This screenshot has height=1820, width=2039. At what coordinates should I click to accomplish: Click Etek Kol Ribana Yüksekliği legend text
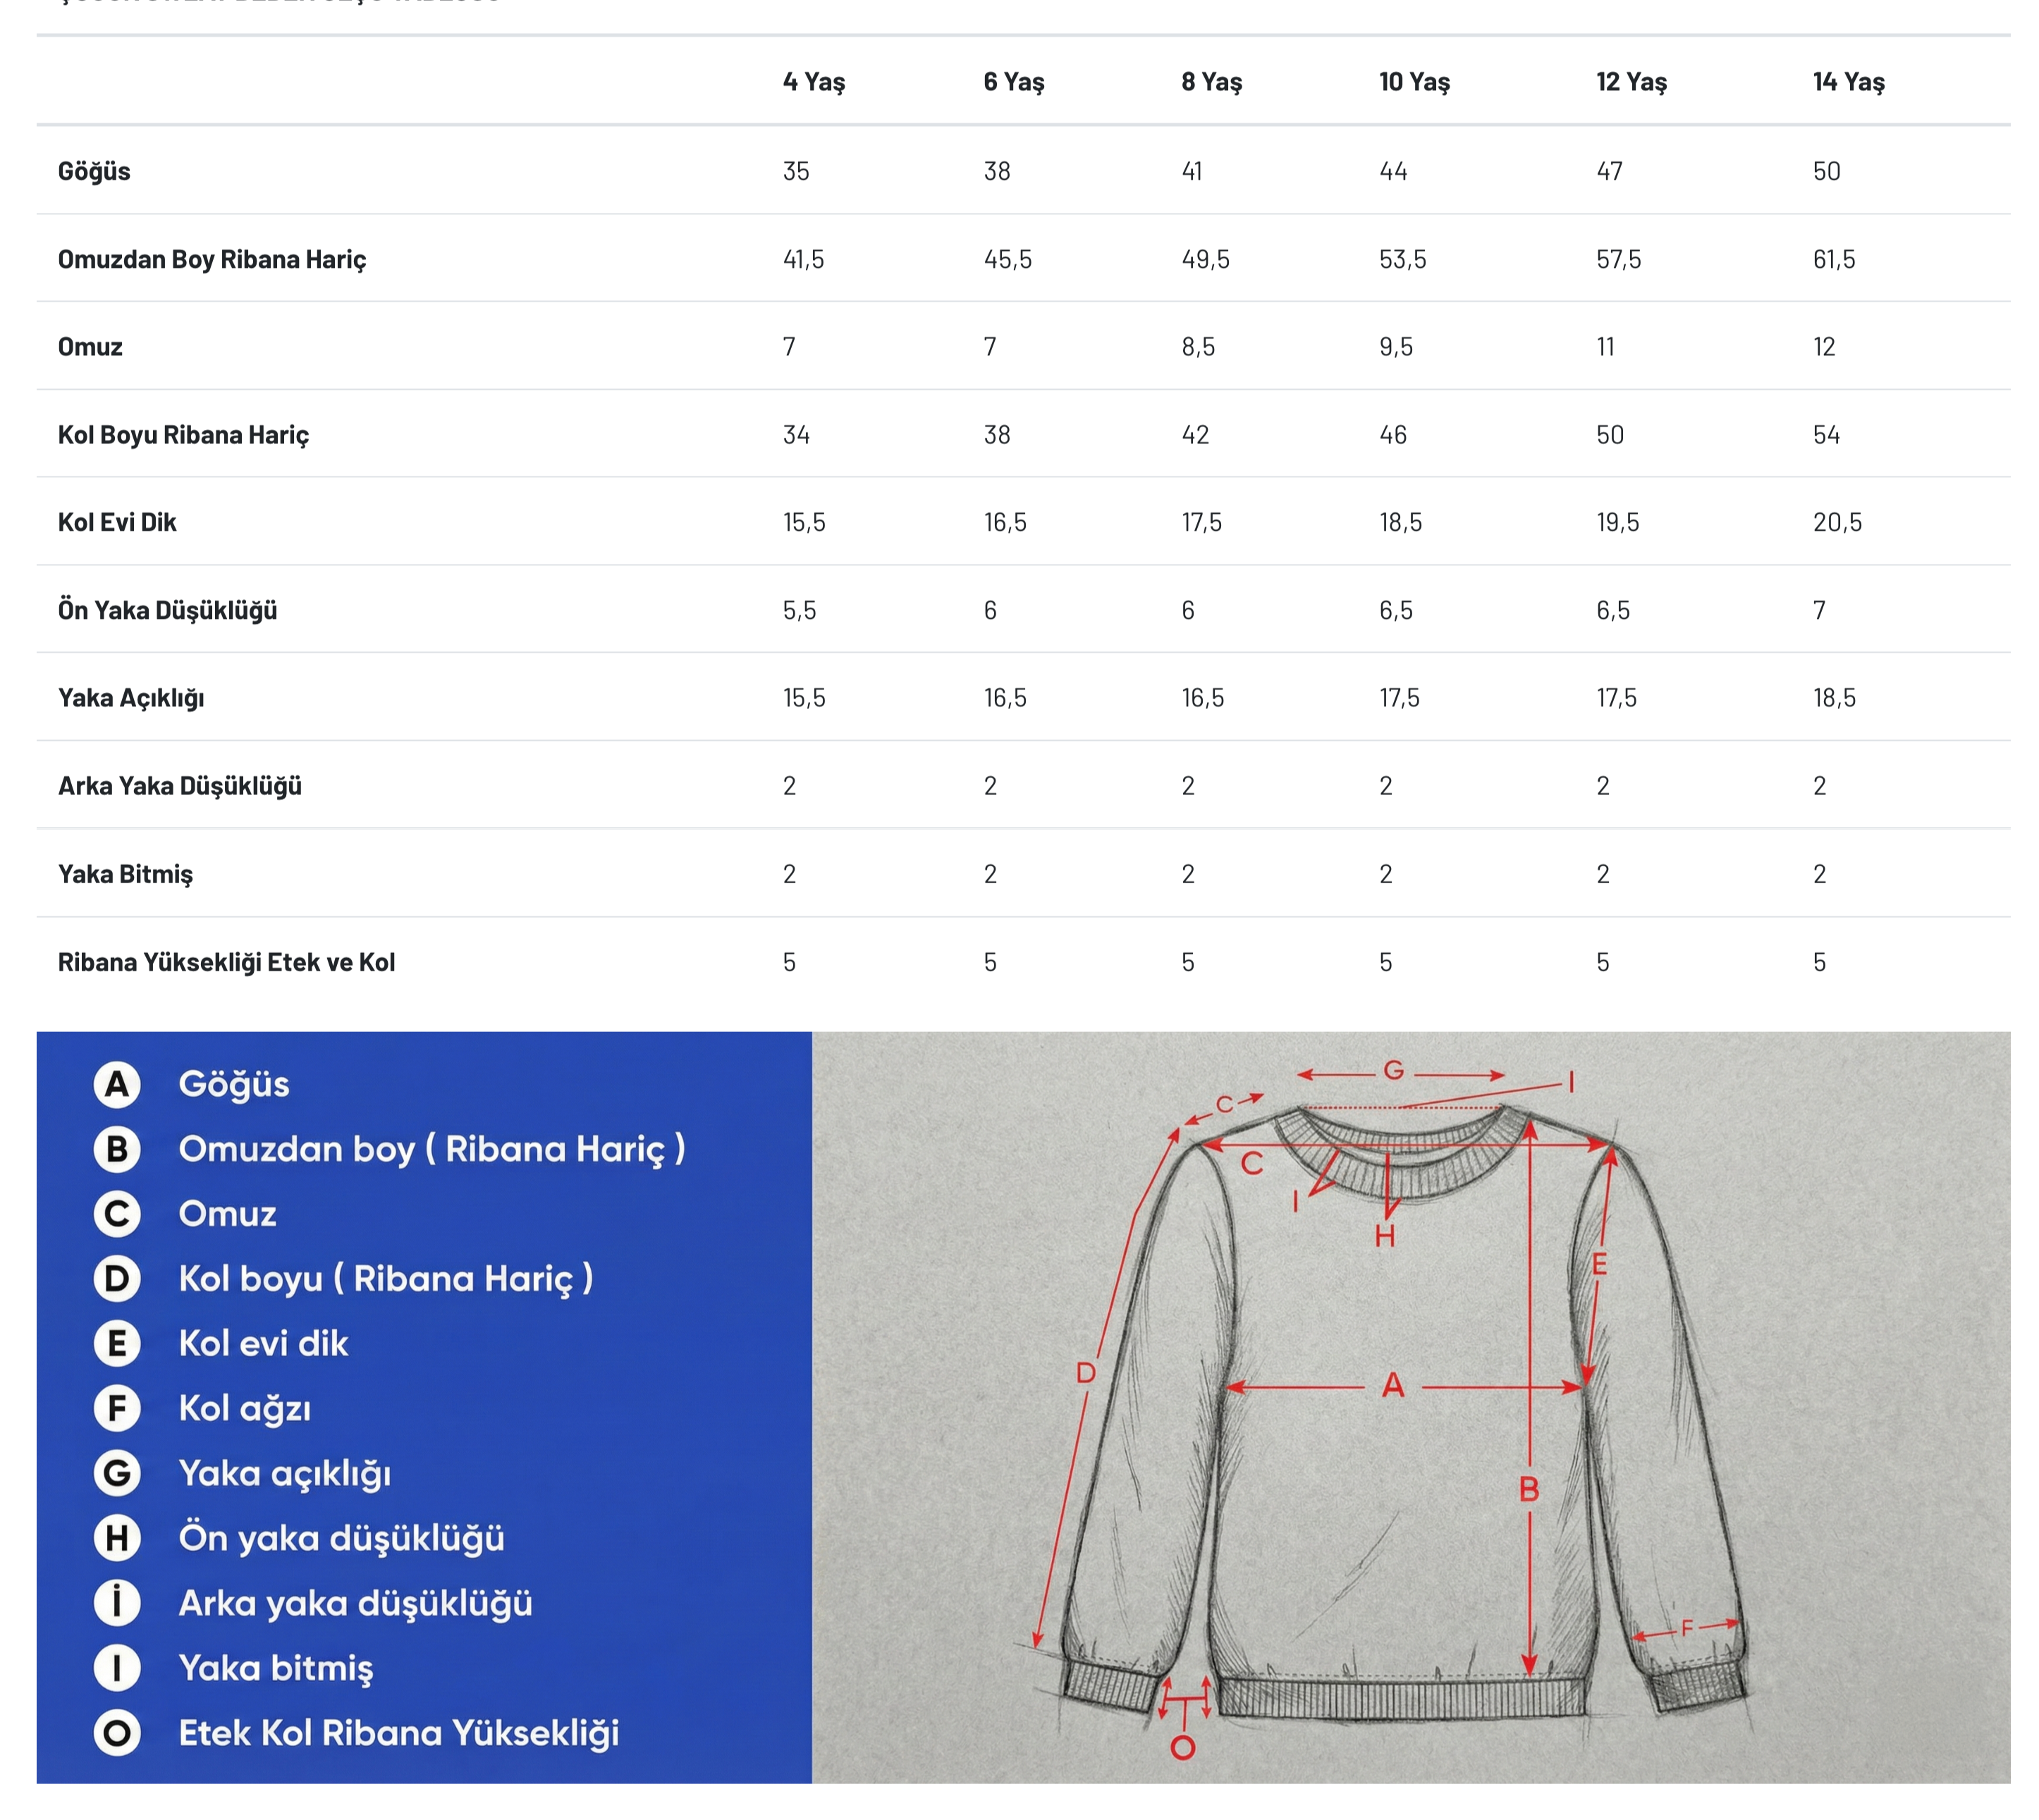398,1733
